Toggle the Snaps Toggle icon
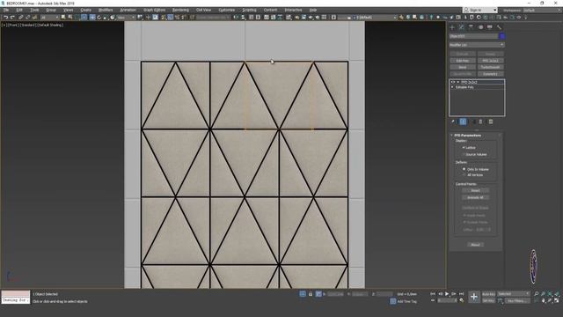The image size is (563, 317). coord(163,18)
